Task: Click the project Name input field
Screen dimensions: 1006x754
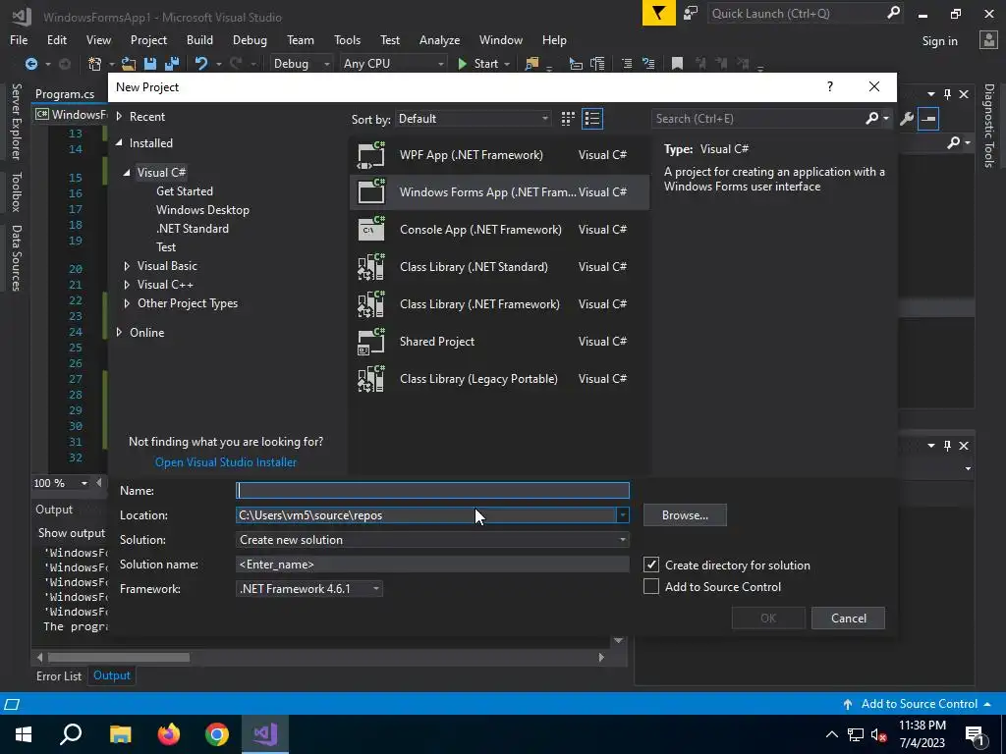Action: click(x=432, y=491)
